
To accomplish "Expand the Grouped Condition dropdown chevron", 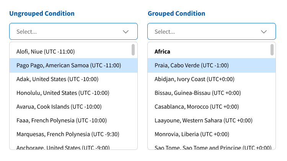I will tap(264, 32).
